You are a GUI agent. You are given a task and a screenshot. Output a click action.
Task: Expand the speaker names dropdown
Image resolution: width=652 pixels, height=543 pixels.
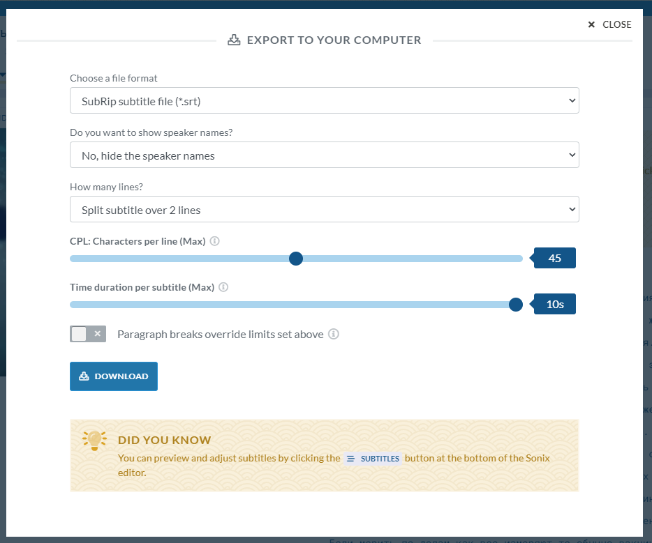click(325, 155)
